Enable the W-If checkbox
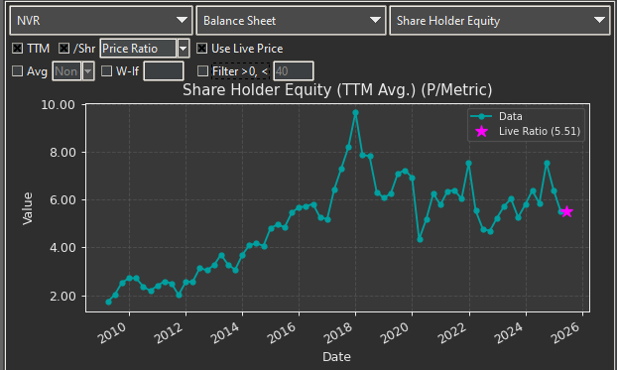Viewport: 617px width, 370px height. 106,71
